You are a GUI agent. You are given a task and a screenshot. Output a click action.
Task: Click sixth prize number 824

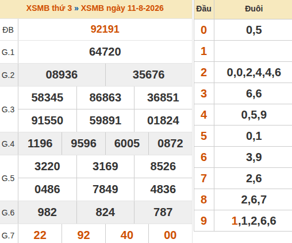[105, 212]
